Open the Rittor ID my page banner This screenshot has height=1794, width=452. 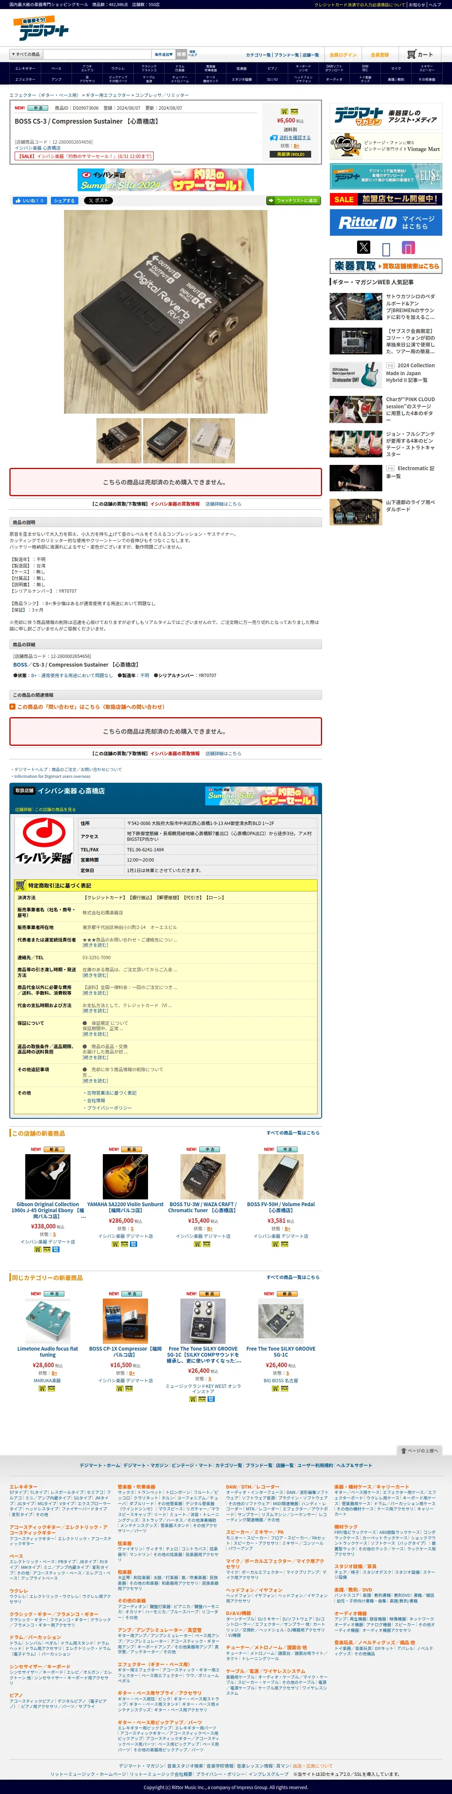point(386,223)
